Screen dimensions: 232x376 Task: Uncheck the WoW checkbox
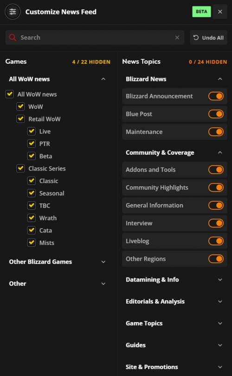click(20, 106)
